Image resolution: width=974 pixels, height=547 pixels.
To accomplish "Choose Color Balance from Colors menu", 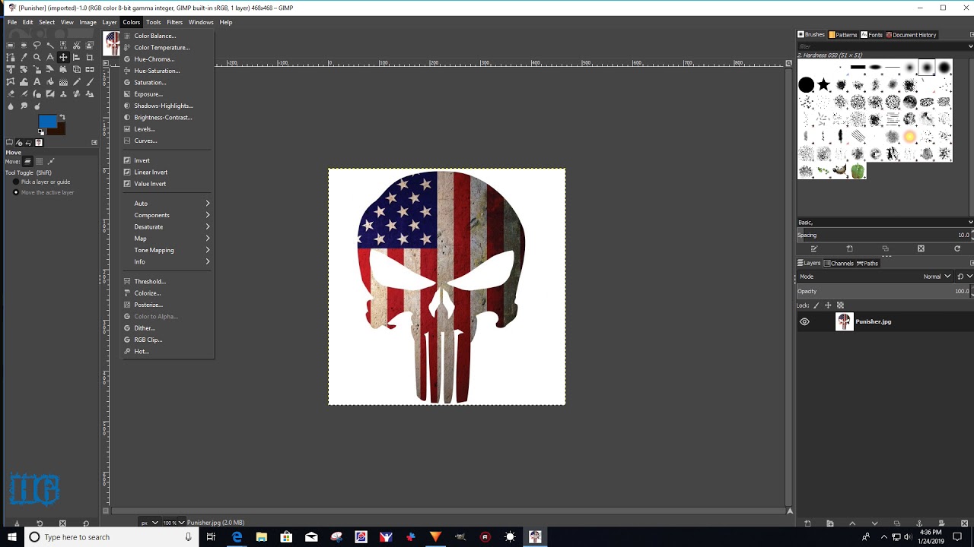I will point(167,36).
